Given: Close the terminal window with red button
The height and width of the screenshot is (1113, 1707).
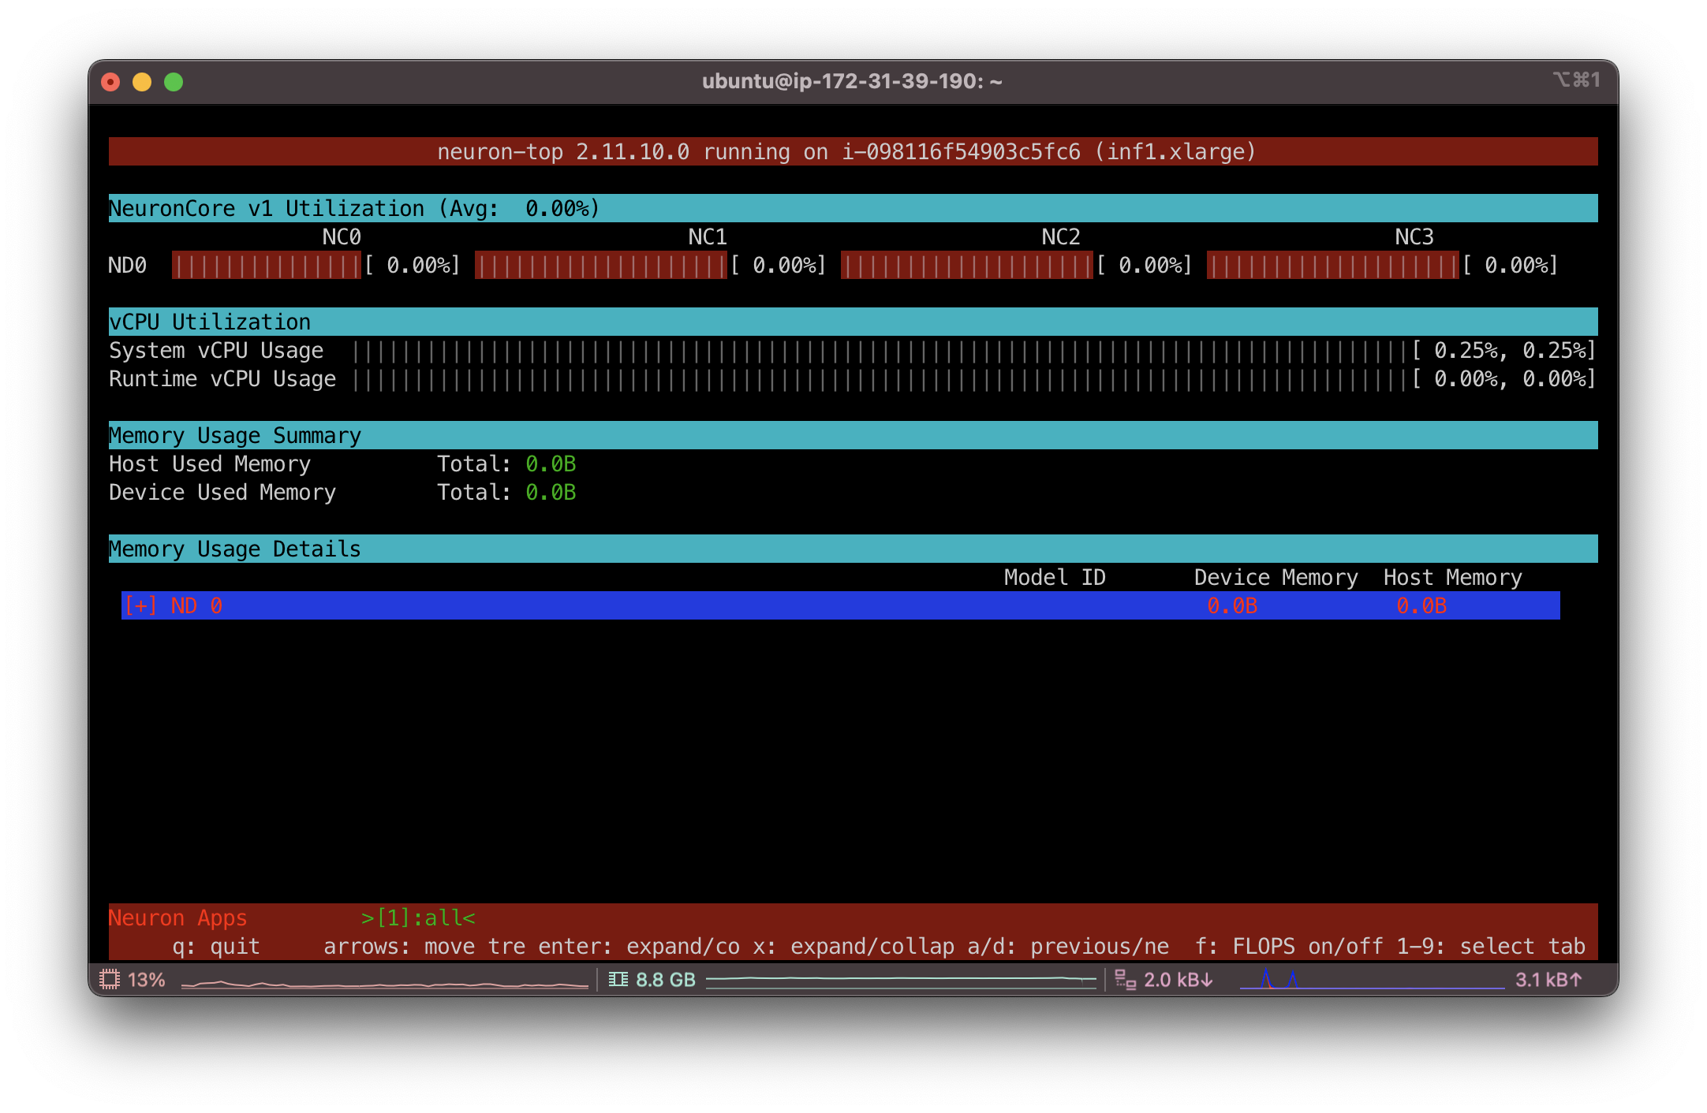Looking at the screenshot, I should click(110, 82).
